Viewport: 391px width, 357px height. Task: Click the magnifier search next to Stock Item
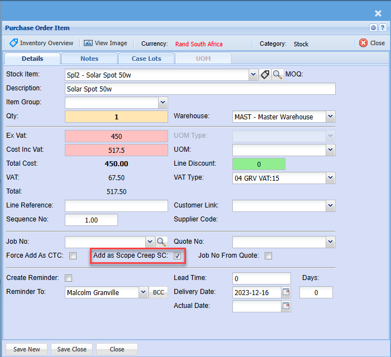click(277, 75)
